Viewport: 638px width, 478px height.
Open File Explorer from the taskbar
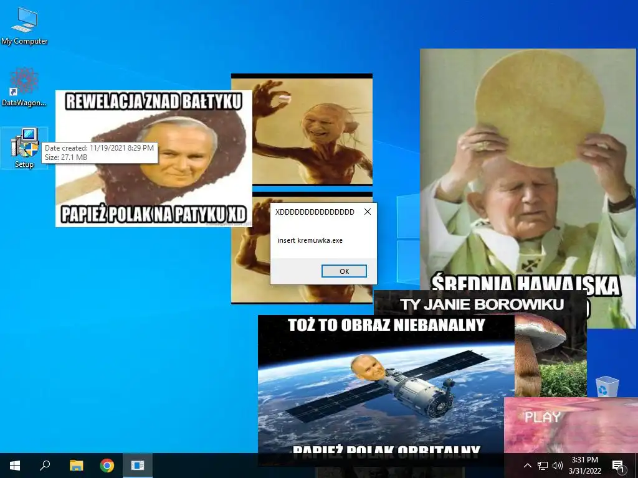pyautogui.click(x=76, y=466)
